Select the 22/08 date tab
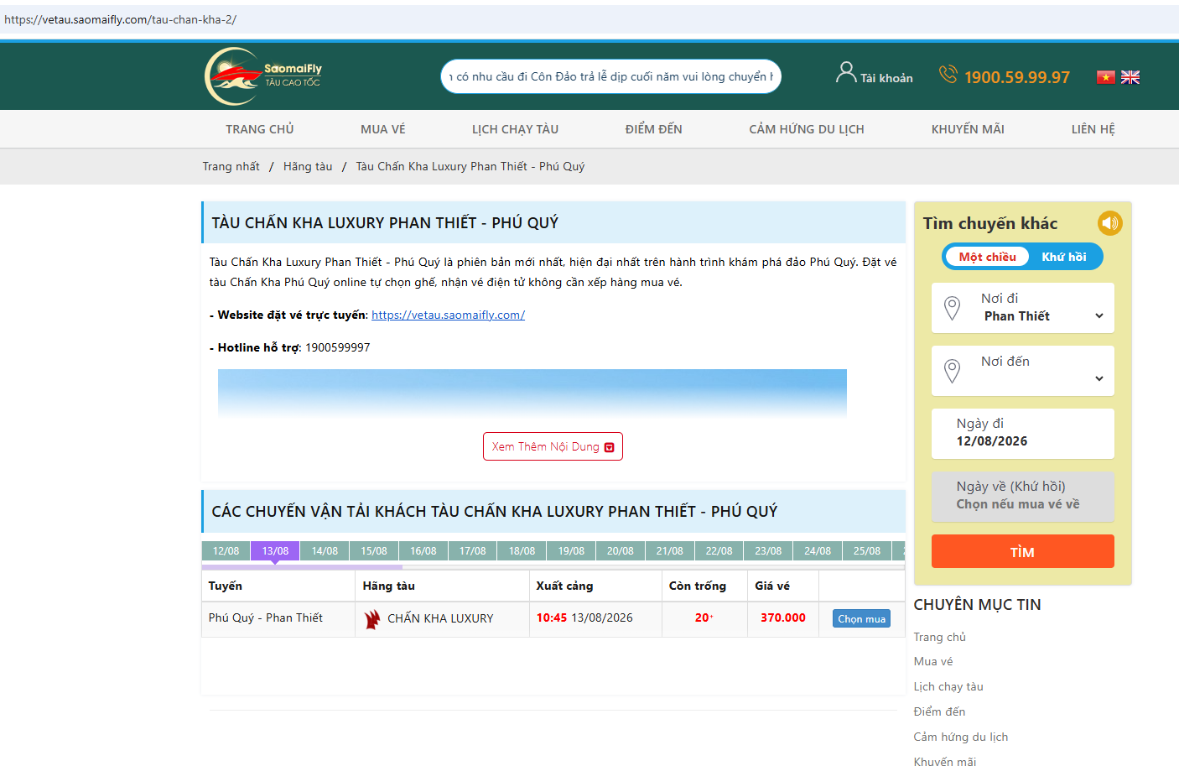This screenshot has width=1179, height=766. click(719, 551)
